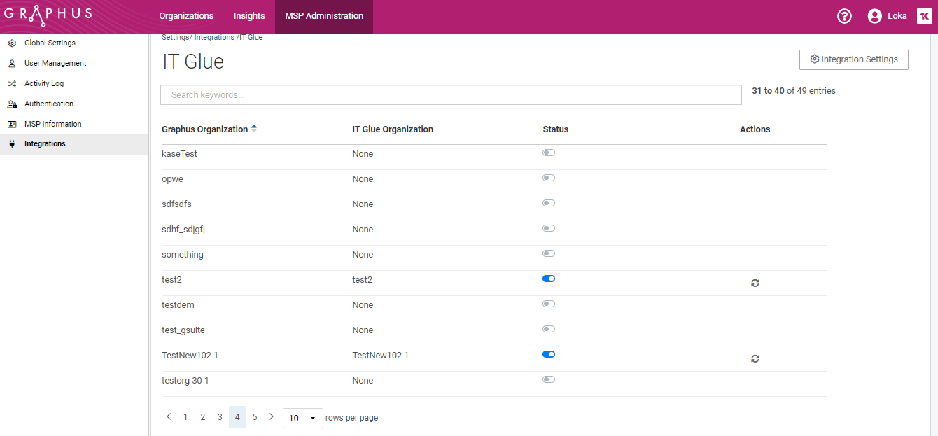Select the MSP Administration tab

tap(324, 16)
